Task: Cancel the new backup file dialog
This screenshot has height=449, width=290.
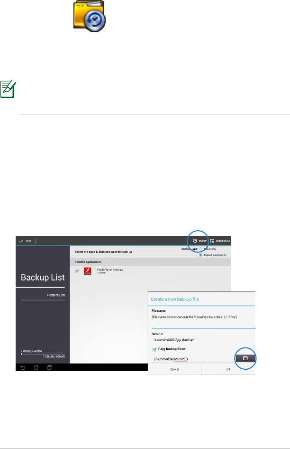Action: click(x=174, y=369)
